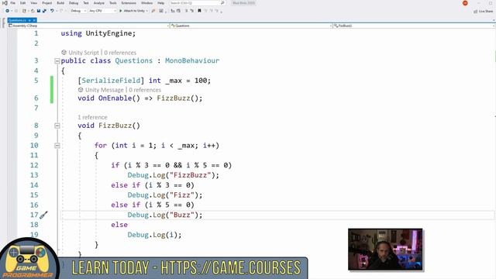Image resolution: width=496 pixels, height=279 pixels.
Task: Click the MonoBehaviour base class name
Action: click(192, 60)
